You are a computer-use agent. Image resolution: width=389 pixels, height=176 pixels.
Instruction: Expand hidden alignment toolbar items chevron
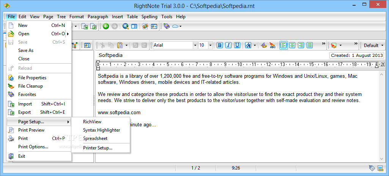coord(323,44)
